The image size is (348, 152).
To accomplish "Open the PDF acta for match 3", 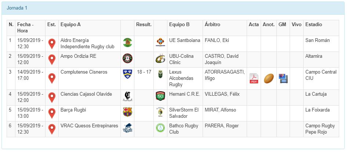I will click(x=254, y=78).
